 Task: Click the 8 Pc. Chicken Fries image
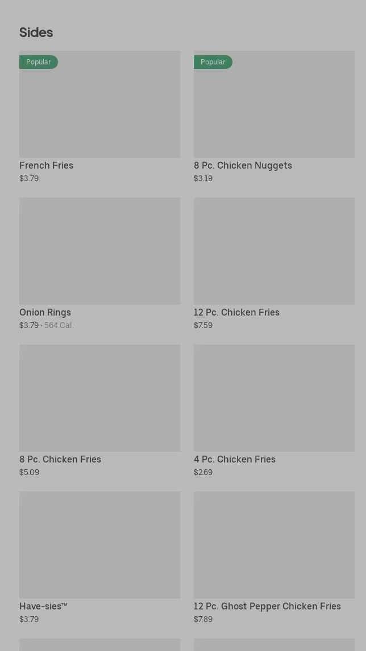tap(99, 398)
